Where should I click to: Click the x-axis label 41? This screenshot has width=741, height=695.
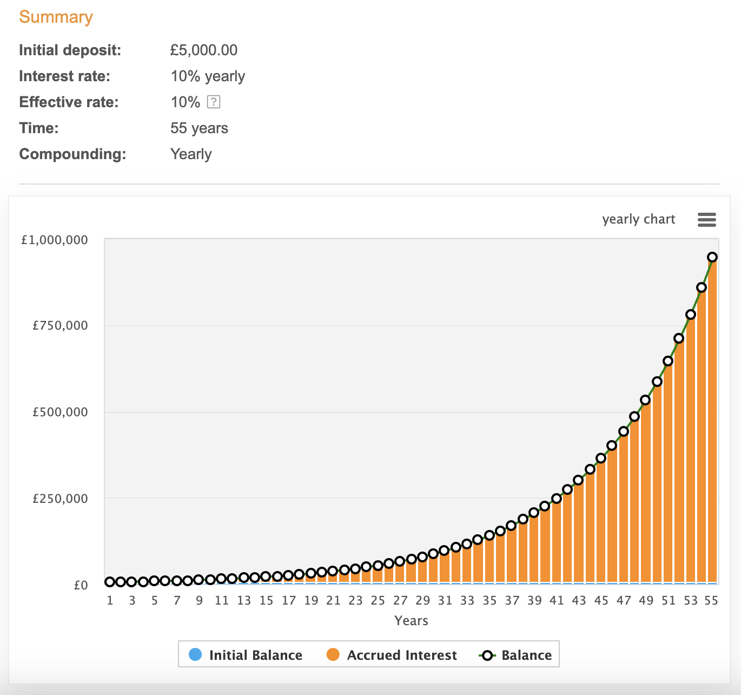click(x=557, y=600)
